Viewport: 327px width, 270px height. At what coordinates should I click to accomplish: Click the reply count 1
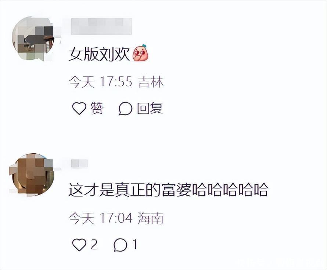(x=135, y=245)
